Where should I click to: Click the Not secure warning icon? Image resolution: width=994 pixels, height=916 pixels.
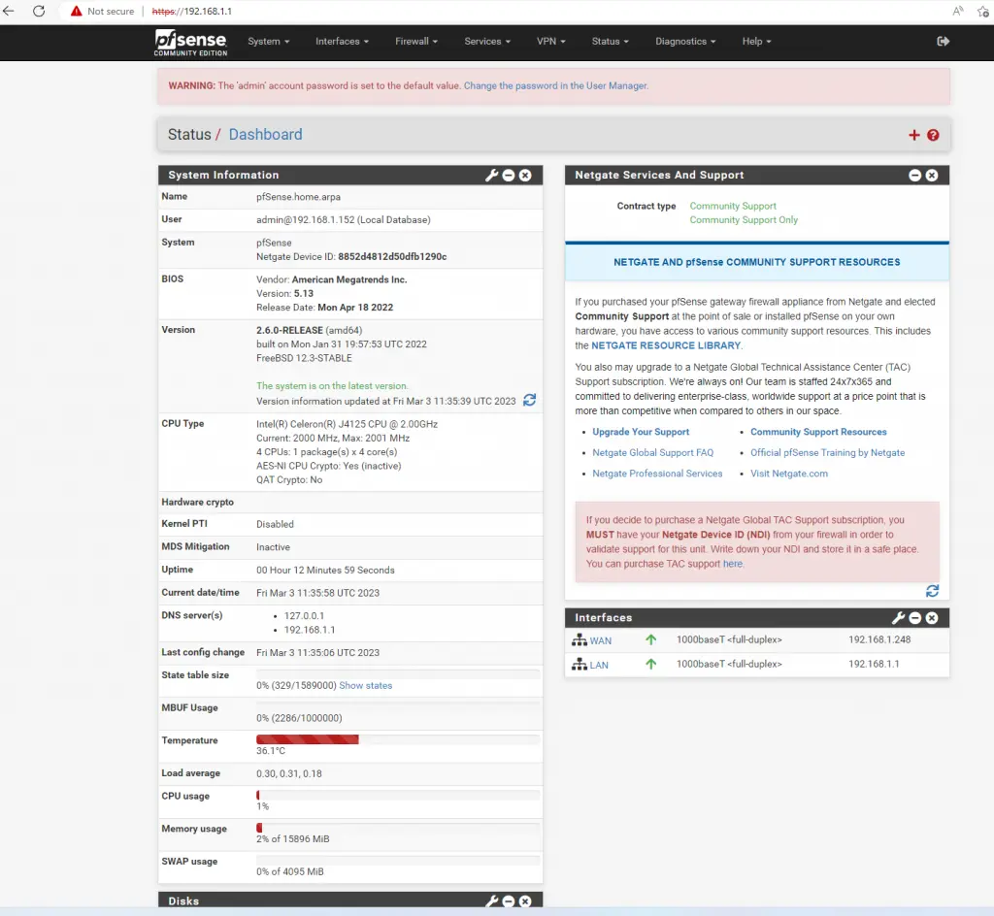[x=76, y=12]
